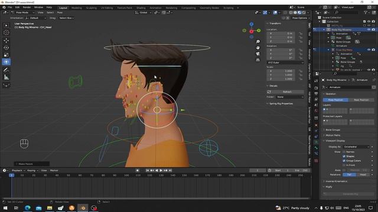Open the Global transform orientation dropdown

point(143,12)
